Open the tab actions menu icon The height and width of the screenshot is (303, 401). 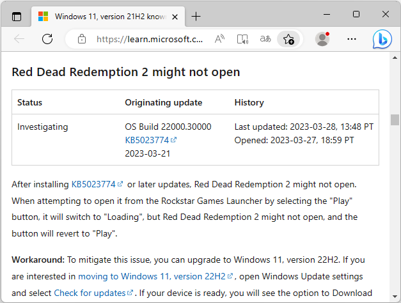[x=17, y=17]
